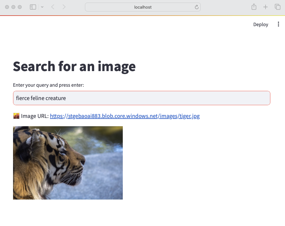Select the localhost address bar
This screenshot has width=285, height=226.
143,7
